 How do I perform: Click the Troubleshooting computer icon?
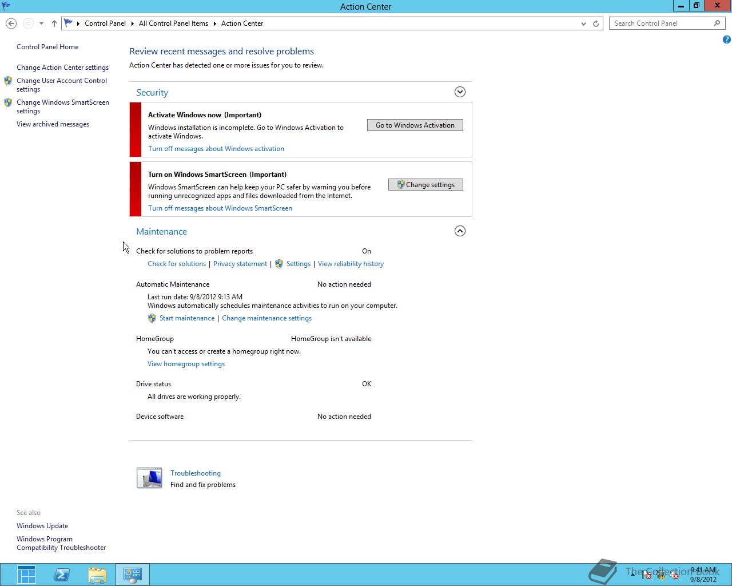pyautogui.click(x=149, y=478)
